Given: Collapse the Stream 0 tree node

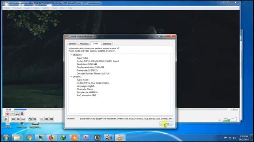Looking at the screenshot, I should click(x=71, y=55).
